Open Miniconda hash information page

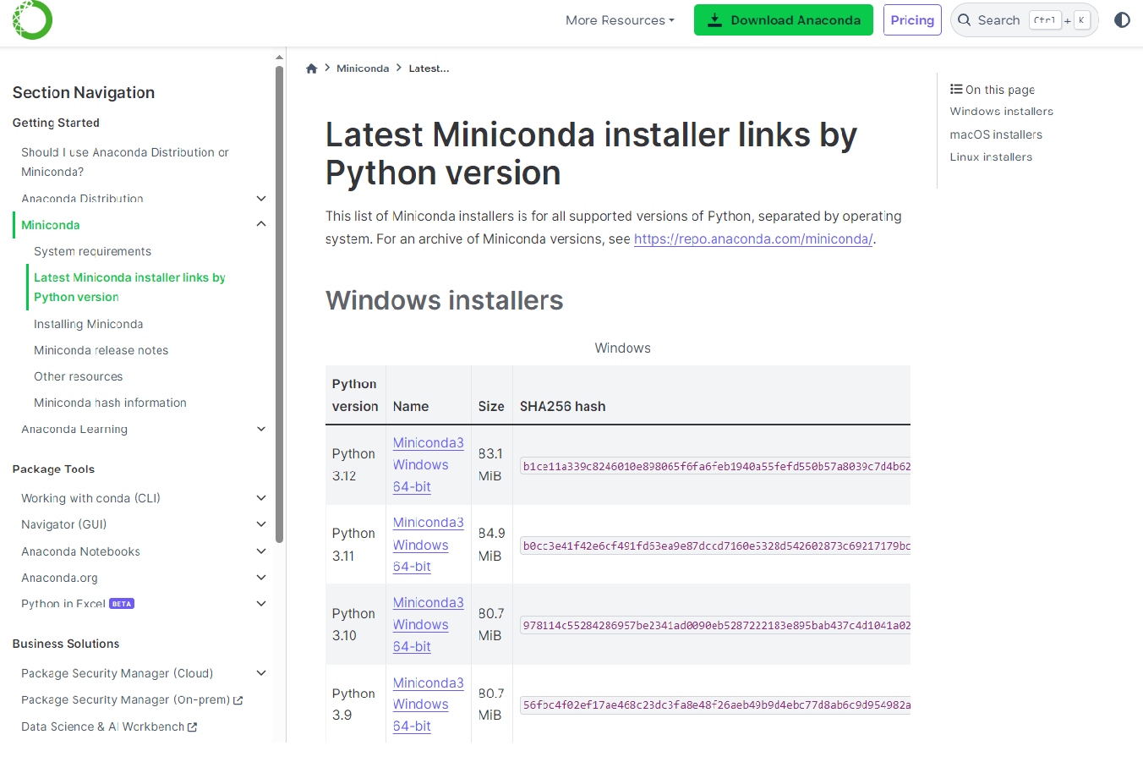(x=110, y=403)
